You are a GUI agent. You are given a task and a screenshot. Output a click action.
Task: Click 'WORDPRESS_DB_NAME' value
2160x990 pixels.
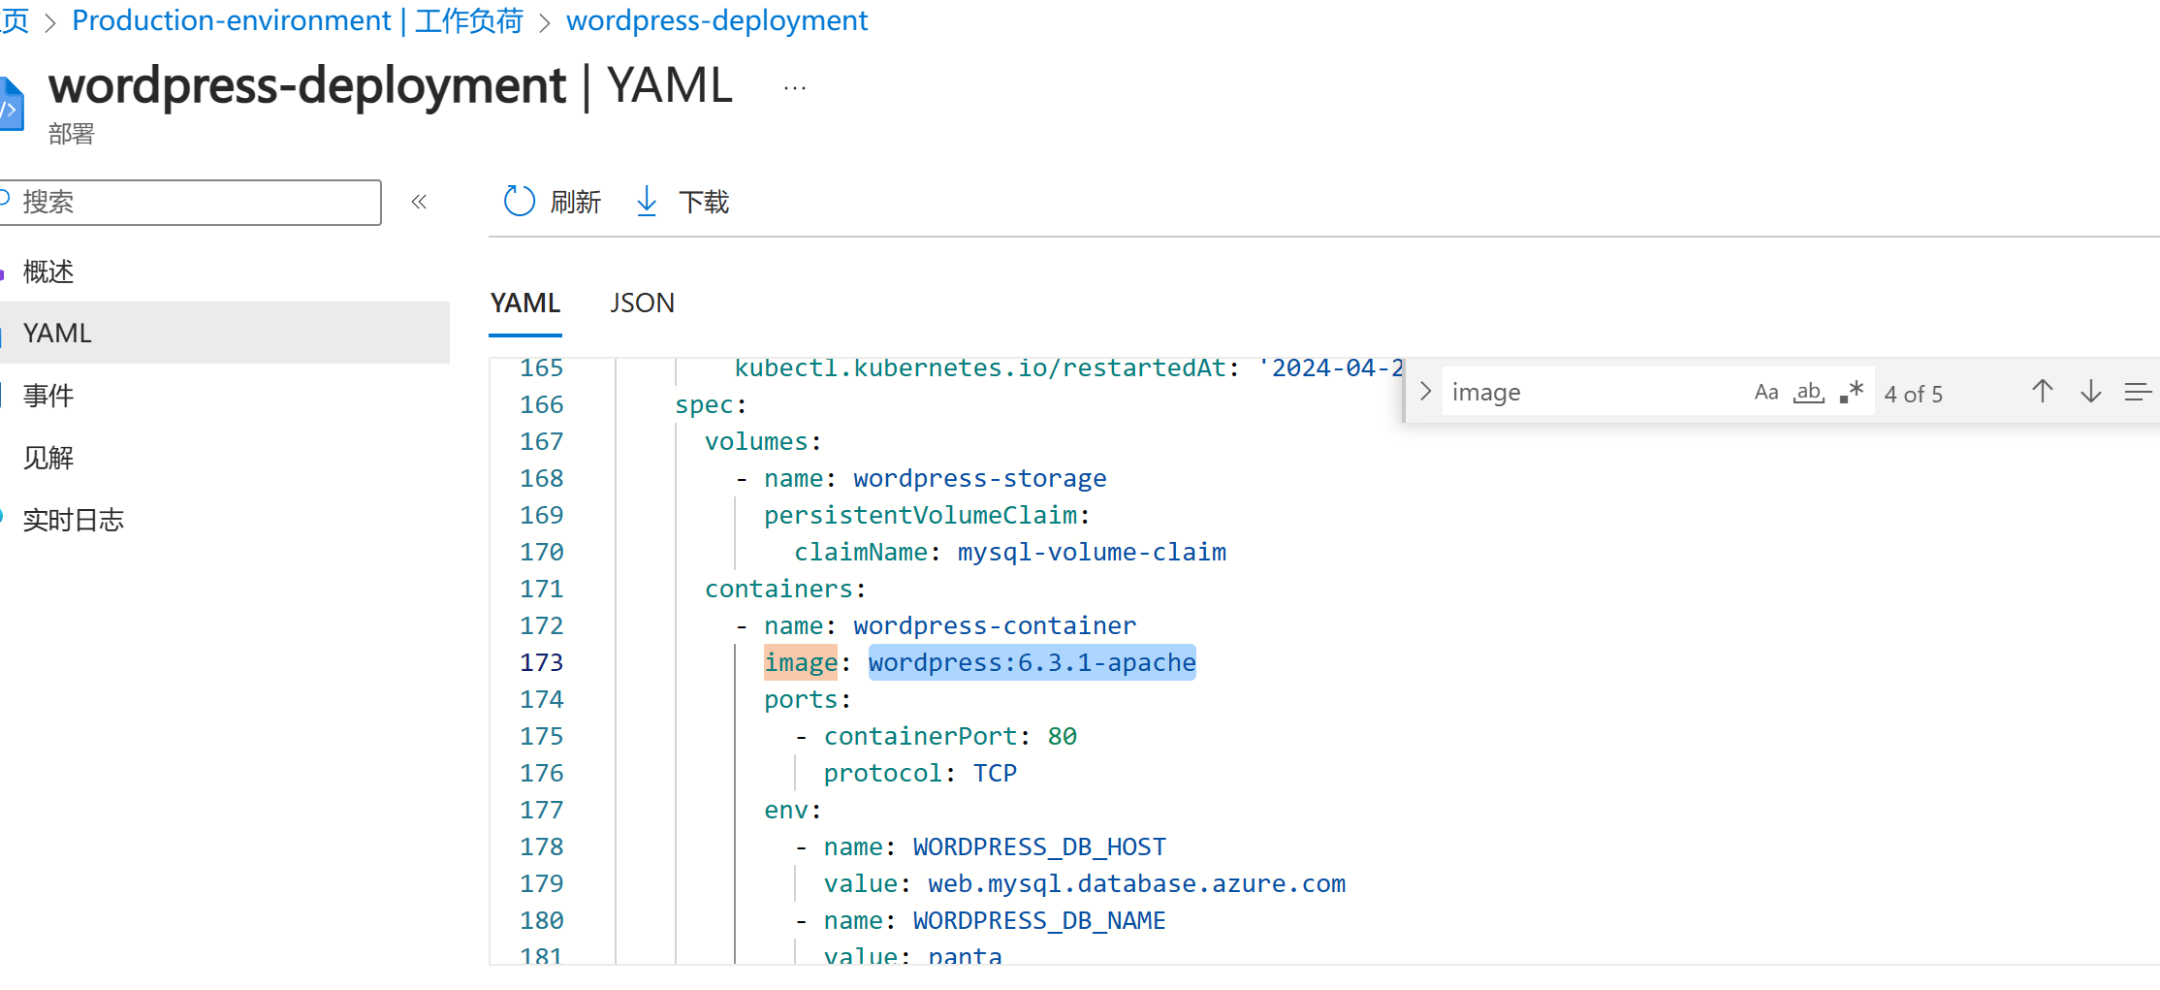point(1039,920)
